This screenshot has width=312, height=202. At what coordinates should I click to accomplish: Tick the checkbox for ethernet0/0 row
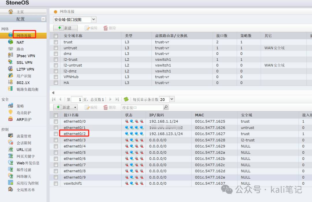[x=56, y=121]
